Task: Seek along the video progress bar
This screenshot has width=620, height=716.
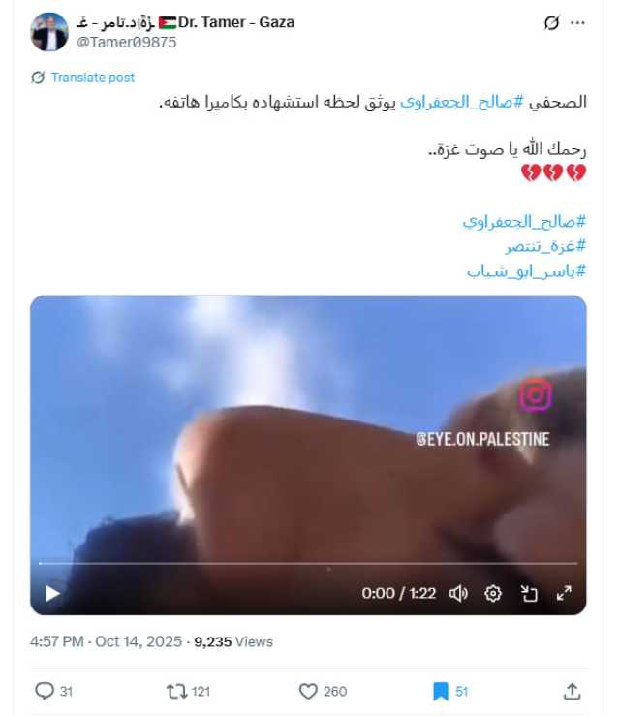Action: 308,564
